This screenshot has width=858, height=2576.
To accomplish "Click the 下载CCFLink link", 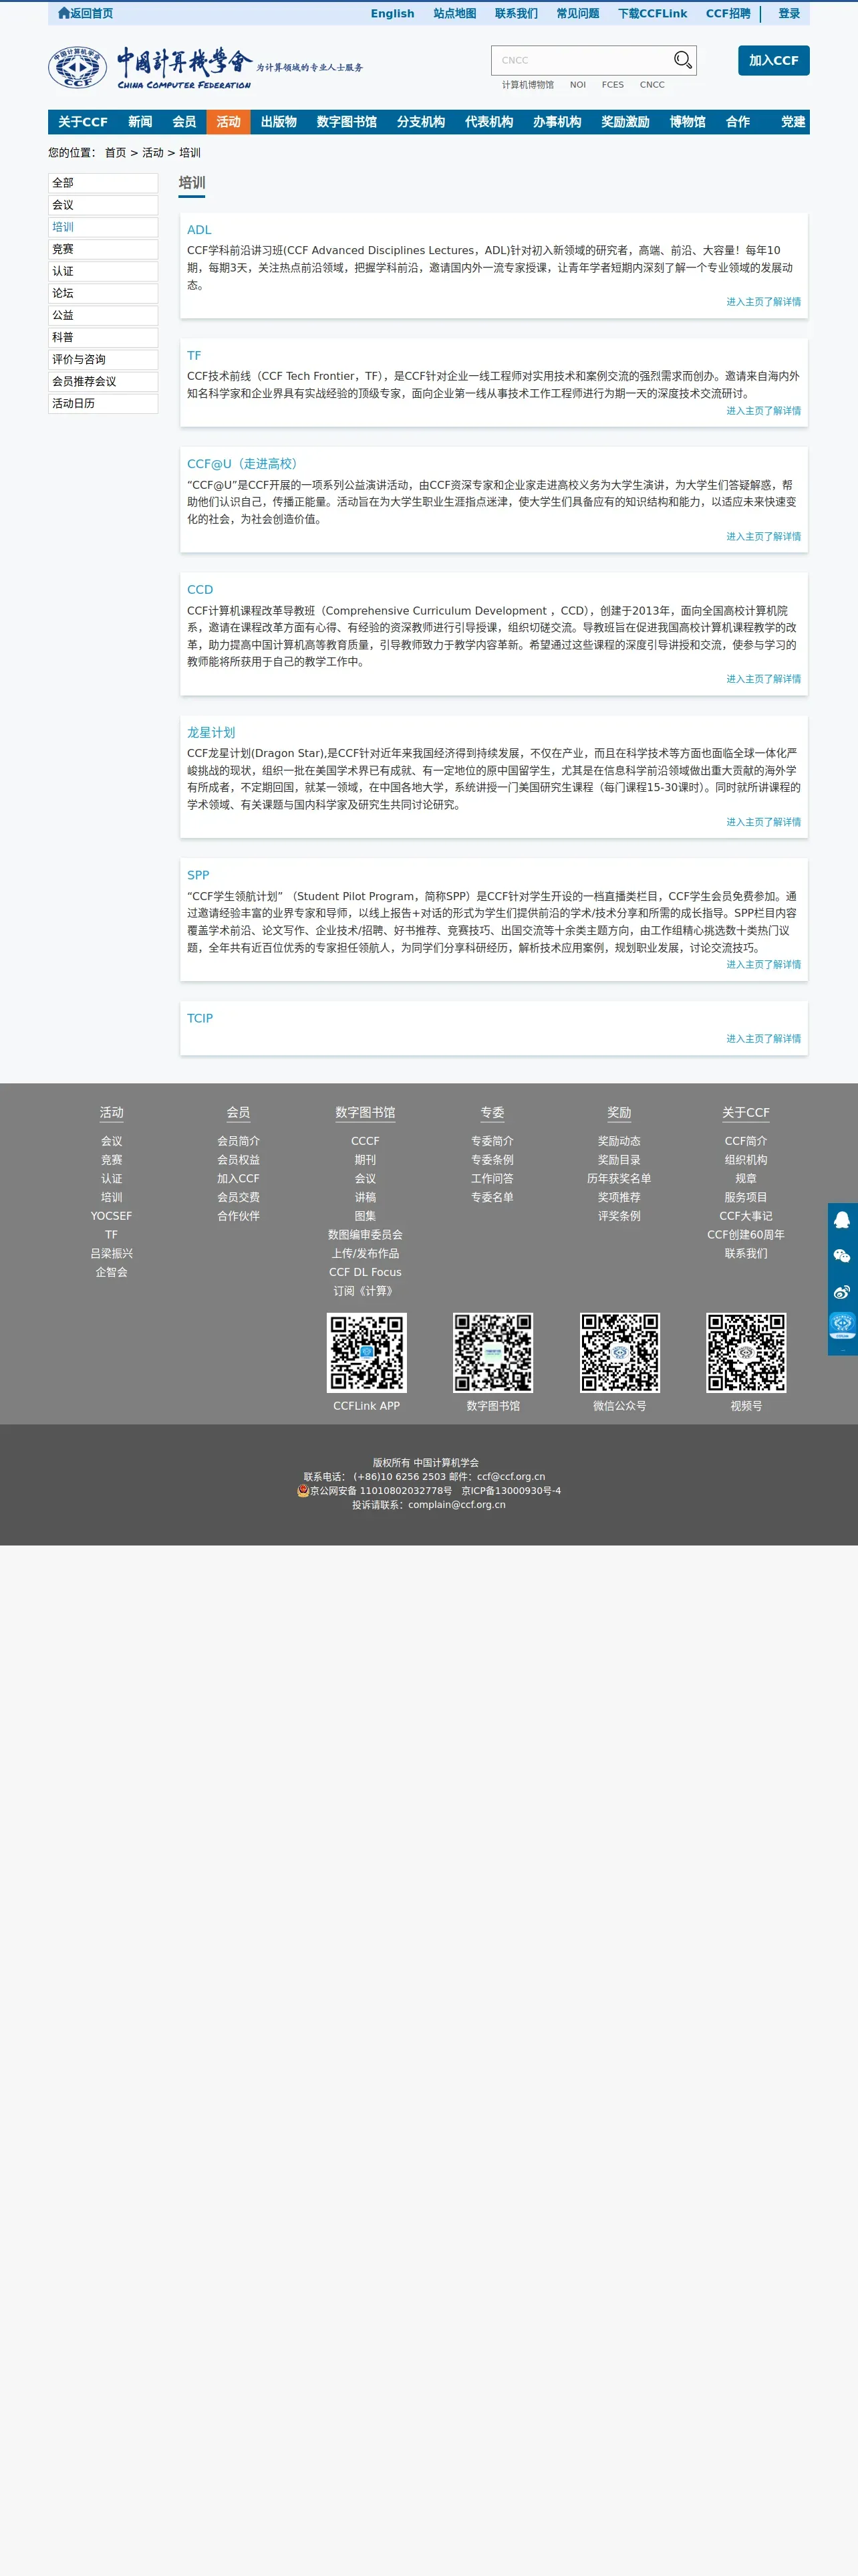I will tap(652, 13).
